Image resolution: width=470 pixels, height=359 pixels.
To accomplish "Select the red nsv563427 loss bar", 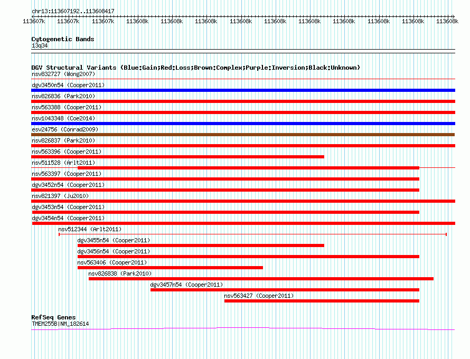I will 322,301.
